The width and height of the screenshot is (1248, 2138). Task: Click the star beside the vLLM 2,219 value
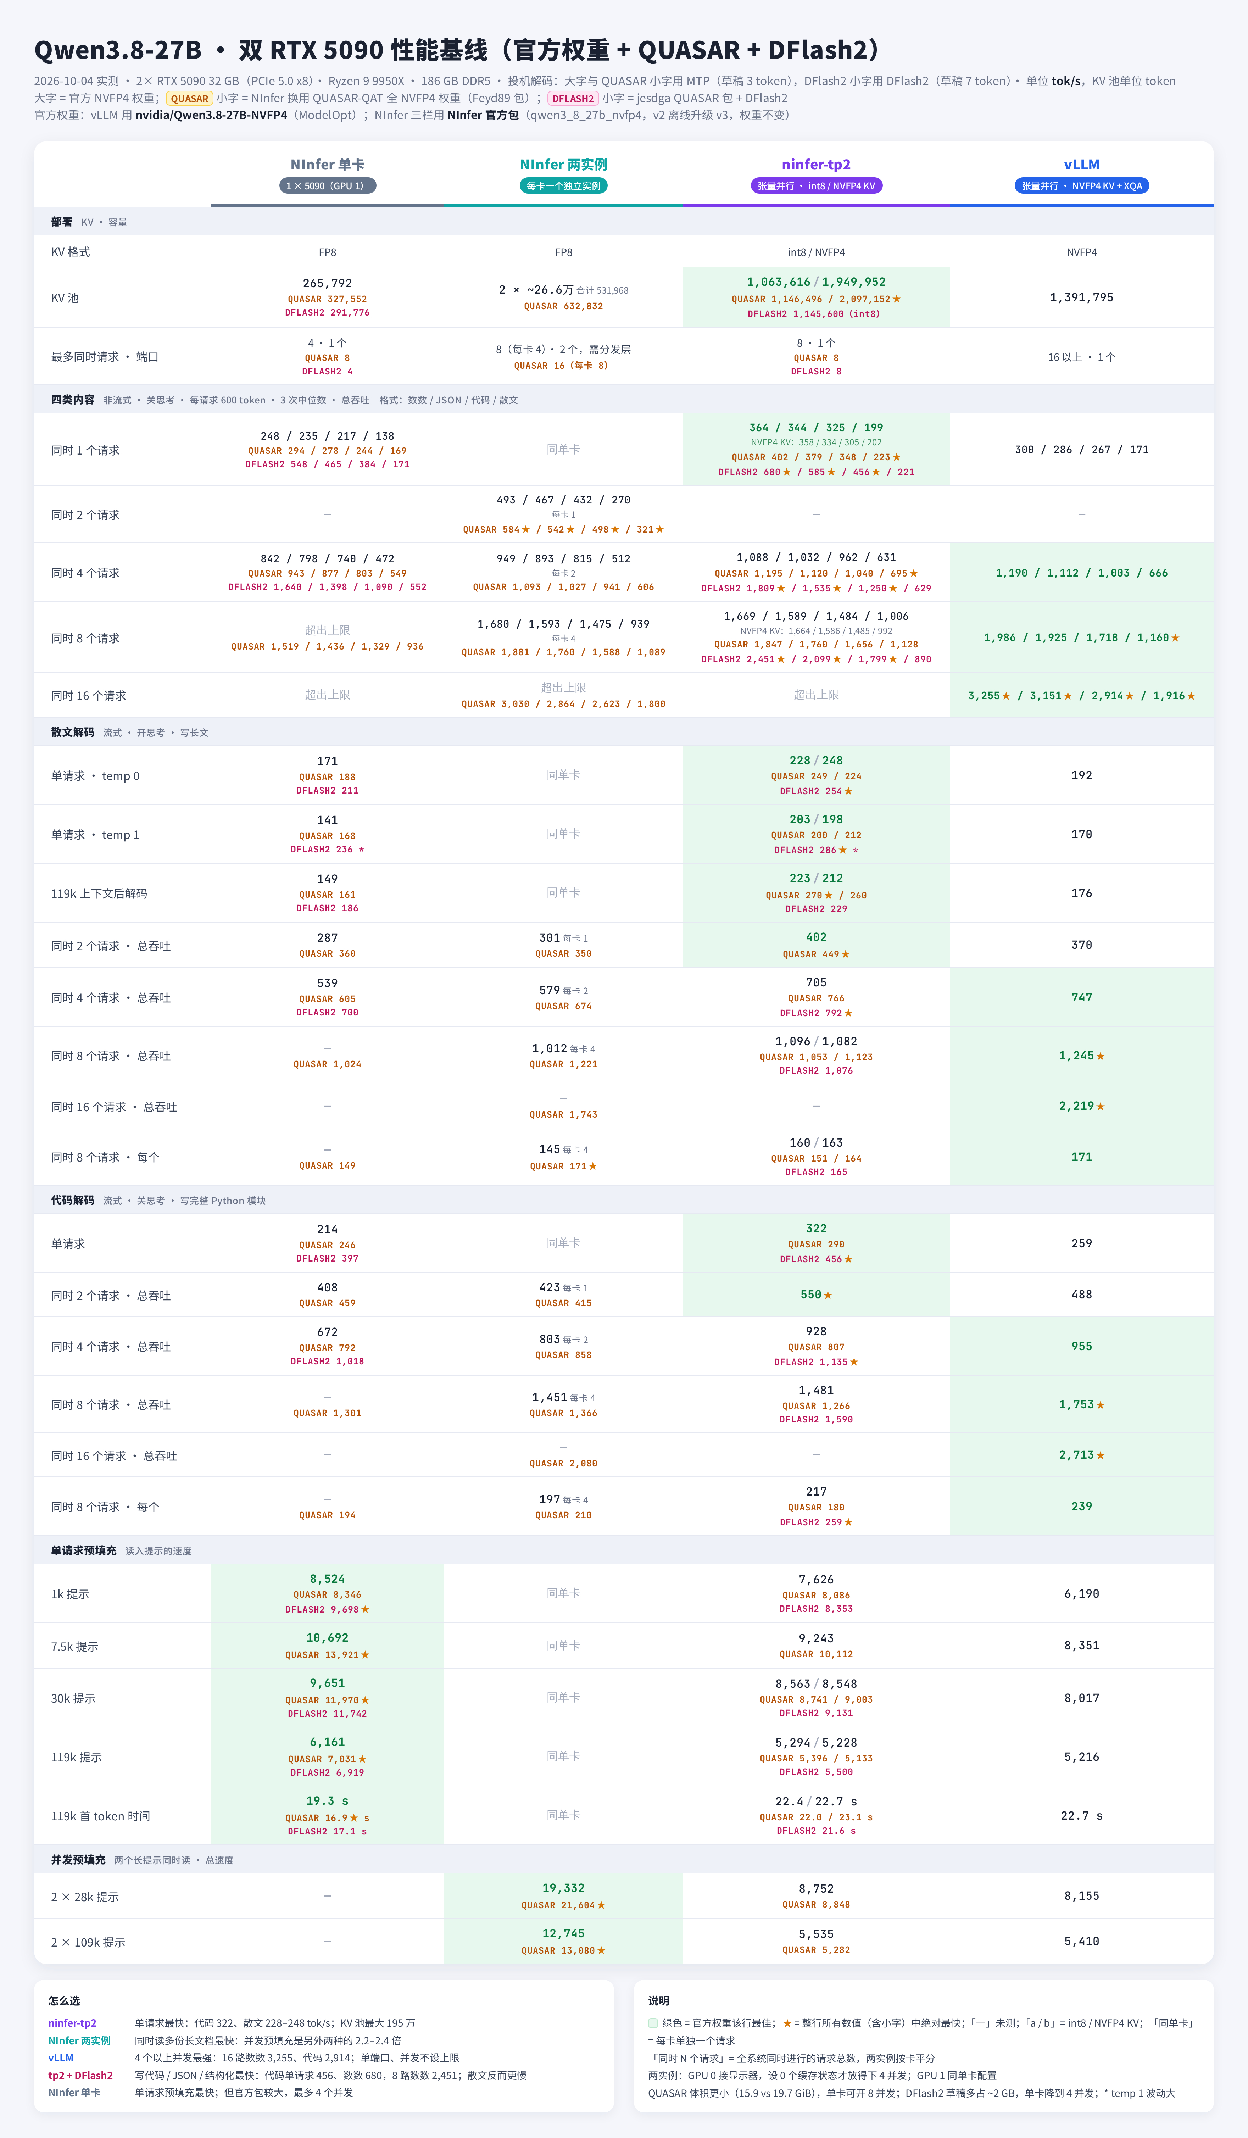(x=1101, y=1106)
